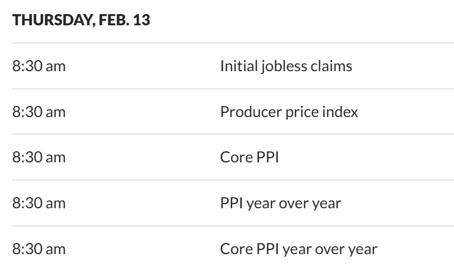Viewport: 454px width, 270px height.
Task: Open the Producer price index entry
Action: coord(289,112)
